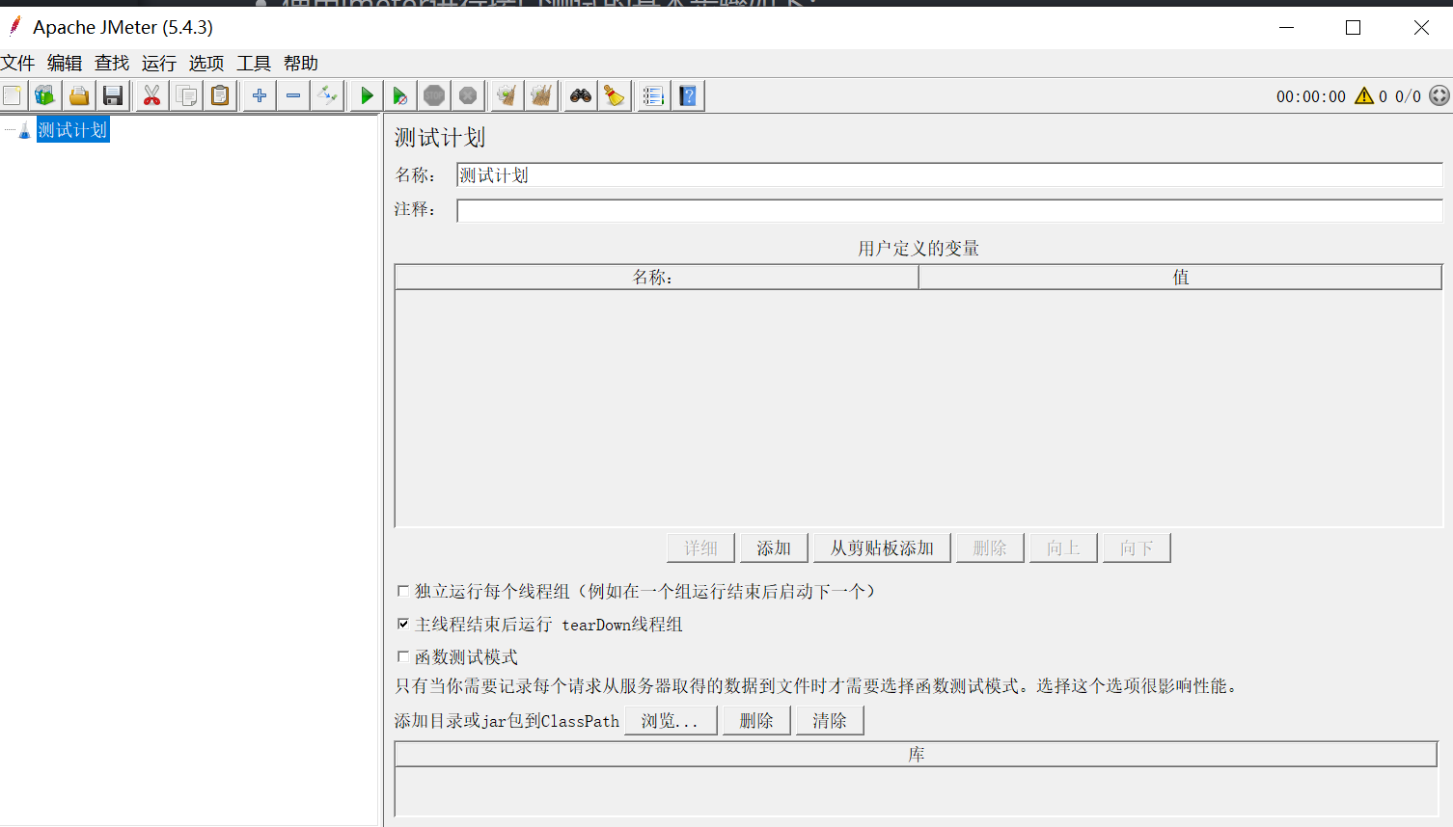1453x827 pixels.
Task: Click the 添加 variable button
Action: click(774, 547)
